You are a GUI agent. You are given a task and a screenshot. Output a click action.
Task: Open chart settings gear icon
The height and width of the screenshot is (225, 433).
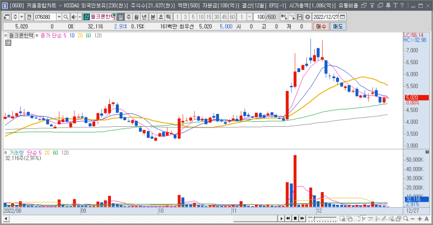click(308, 17)
